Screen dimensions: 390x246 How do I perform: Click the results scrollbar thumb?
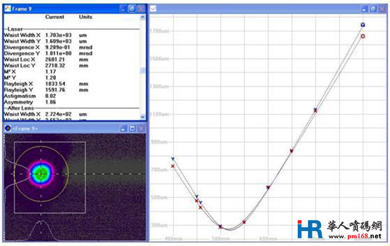(x=142, y=71)
